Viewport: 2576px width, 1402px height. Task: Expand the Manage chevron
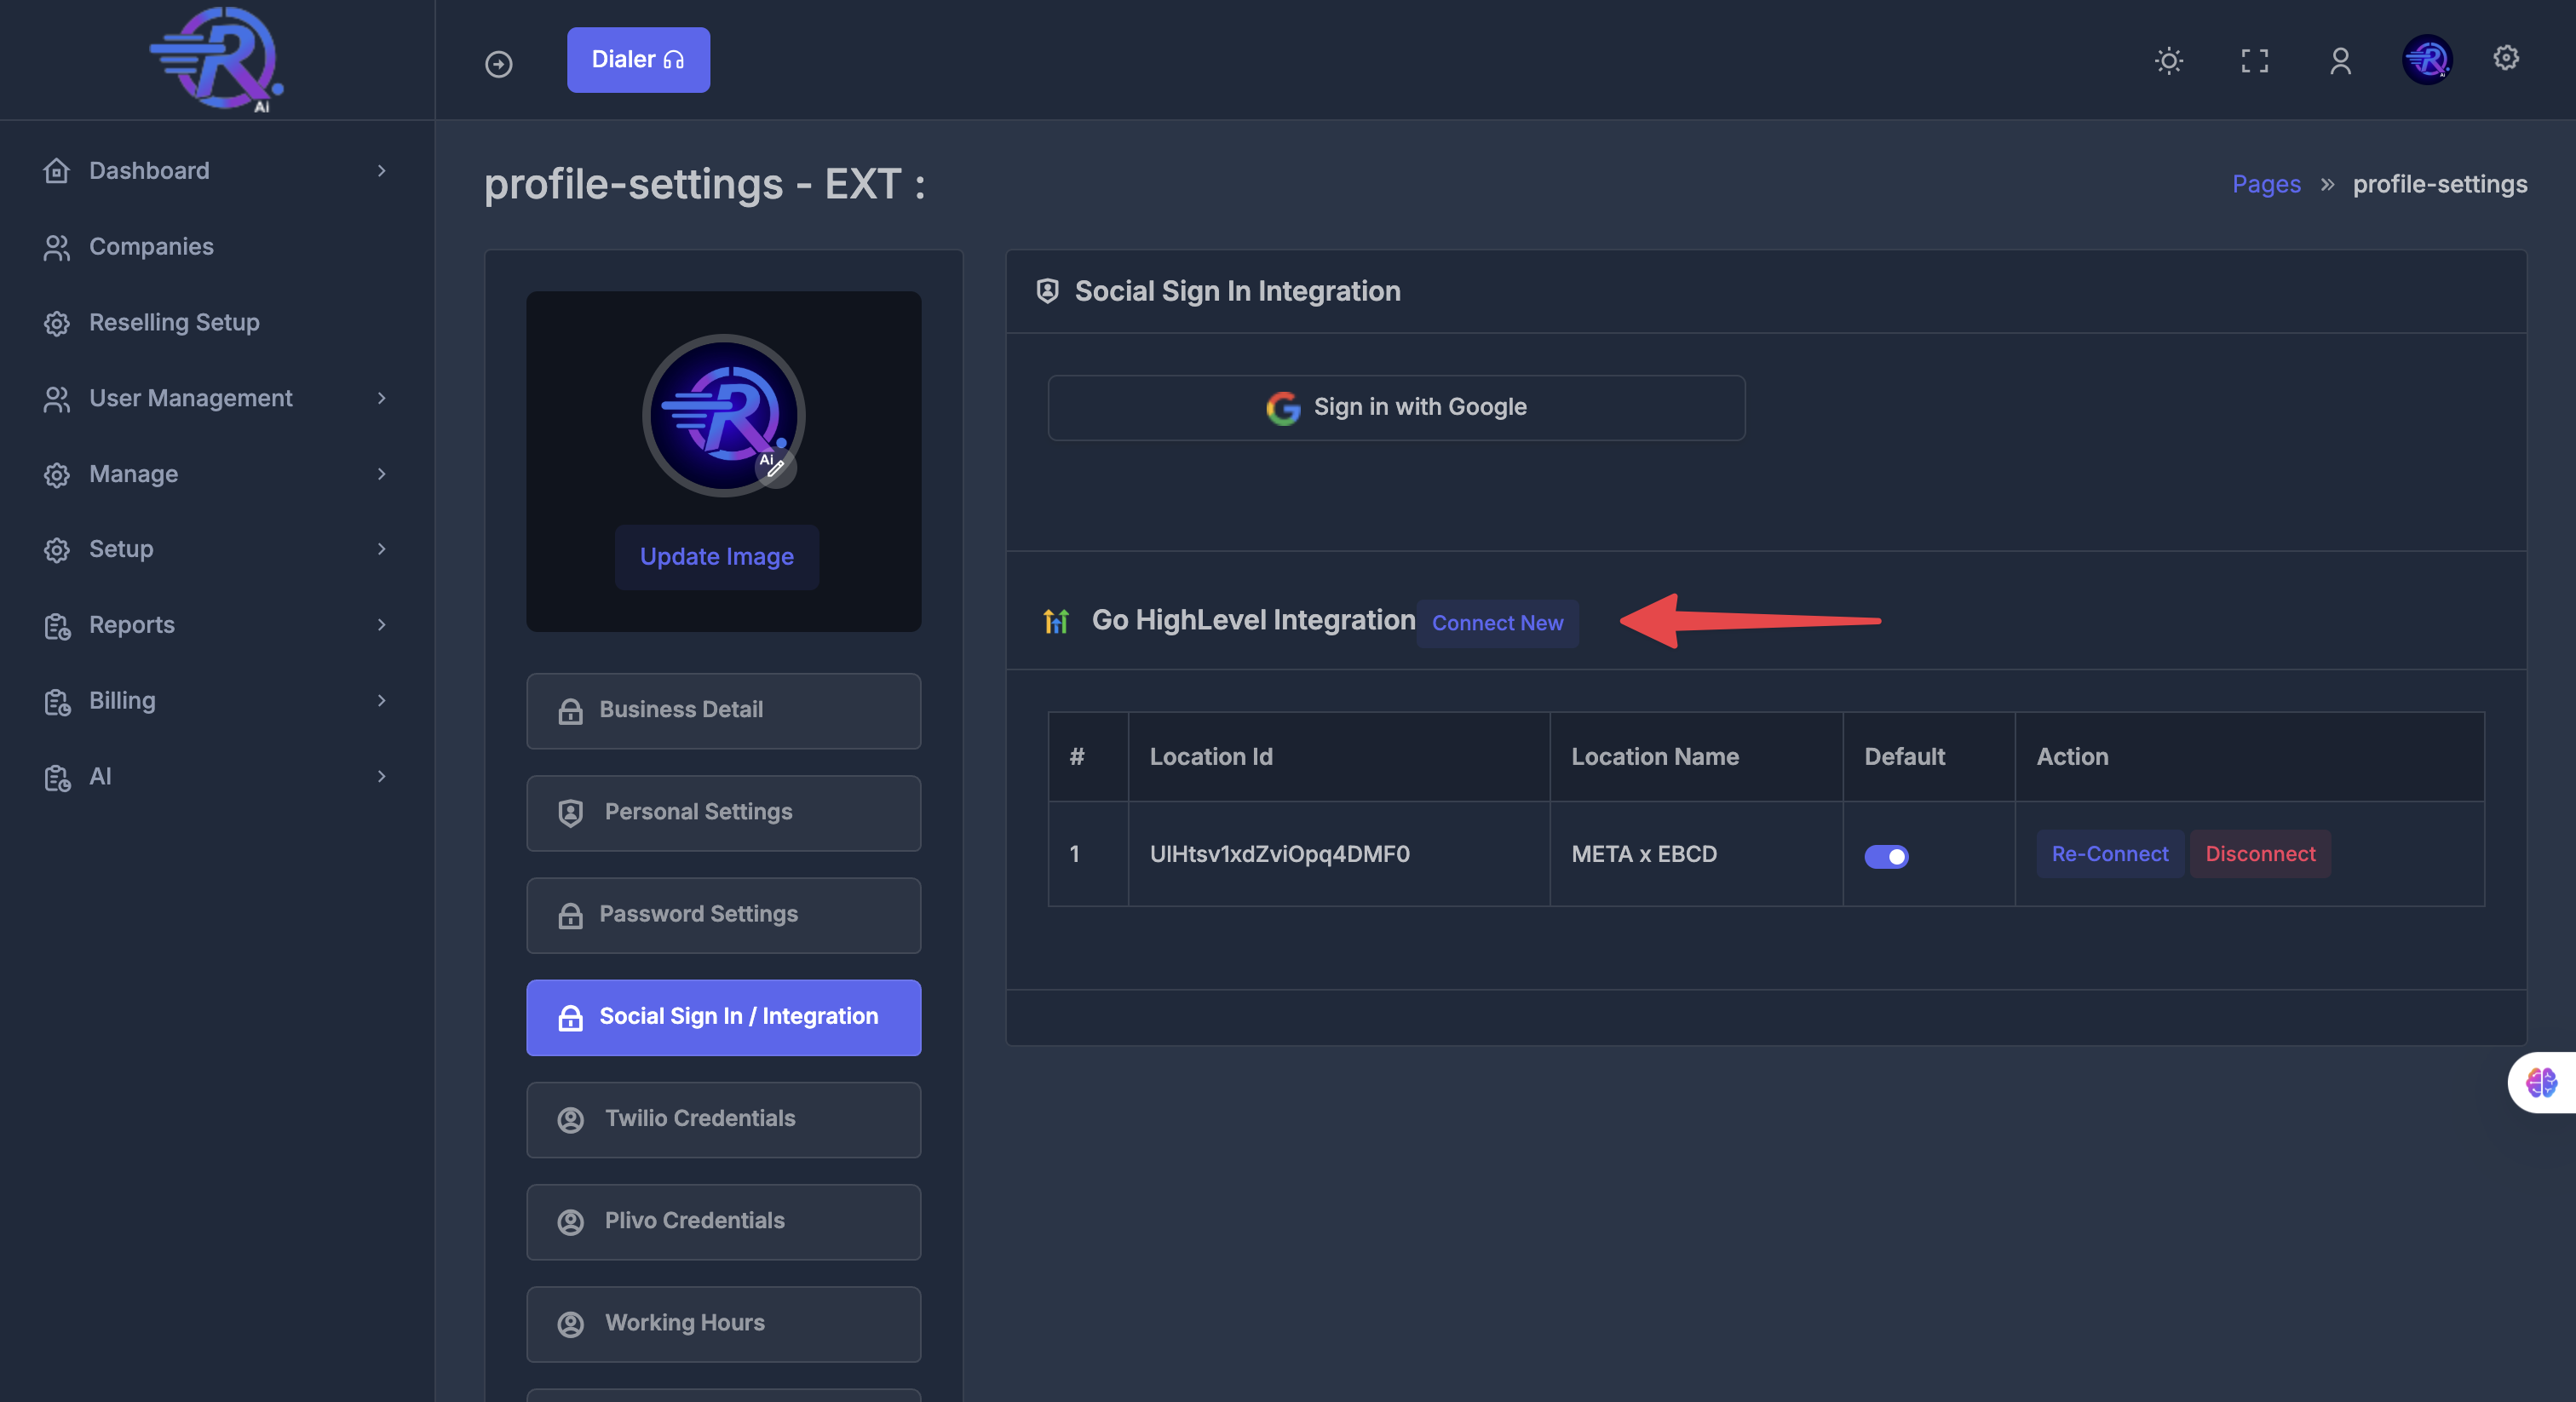coord(381,474)
